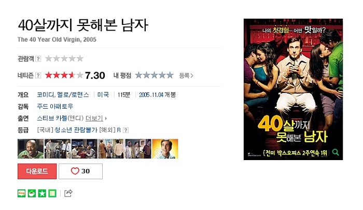Open actor 스티브 카렐 link

click(52, 119)
